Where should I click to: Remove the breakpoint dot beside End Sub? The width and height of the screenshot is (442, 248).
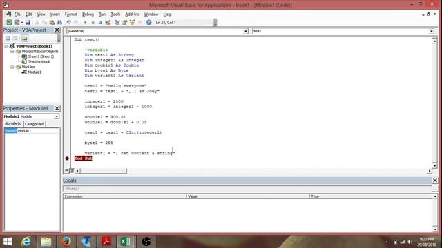tap(67, 158)
